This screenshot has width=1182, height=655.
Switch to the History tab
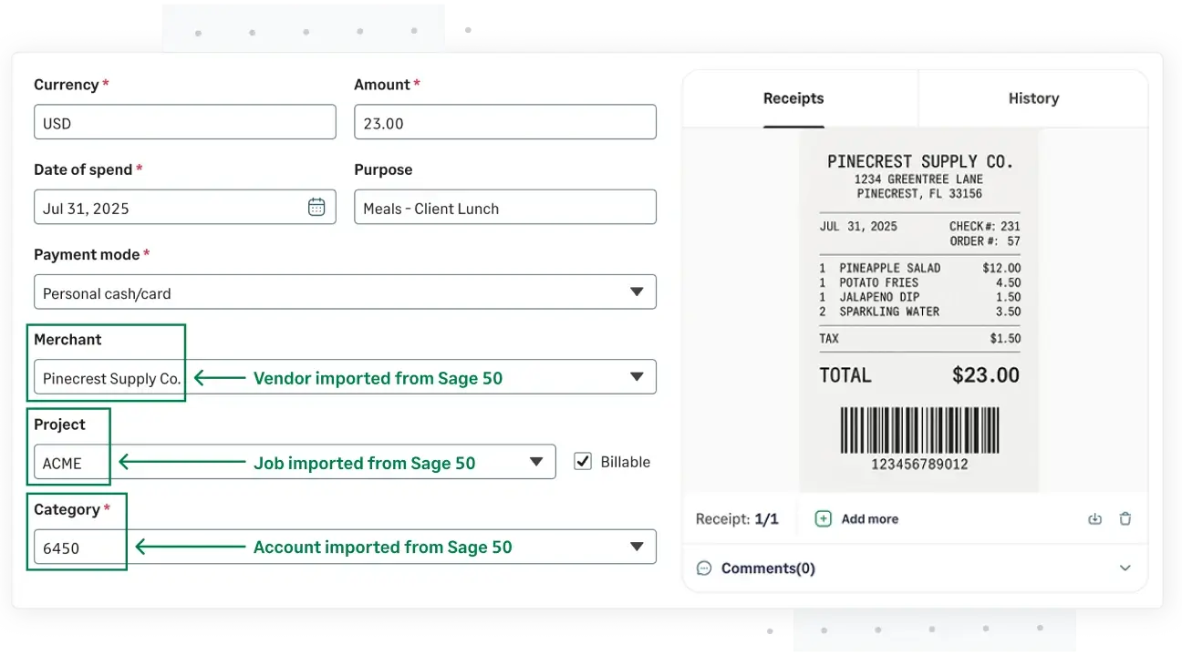[x=1033, y=98]
